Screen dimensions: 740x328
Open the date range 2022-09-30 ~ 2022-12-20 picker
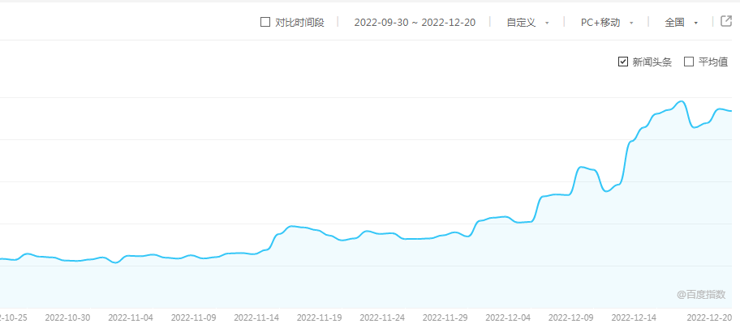tap(415, 23)
